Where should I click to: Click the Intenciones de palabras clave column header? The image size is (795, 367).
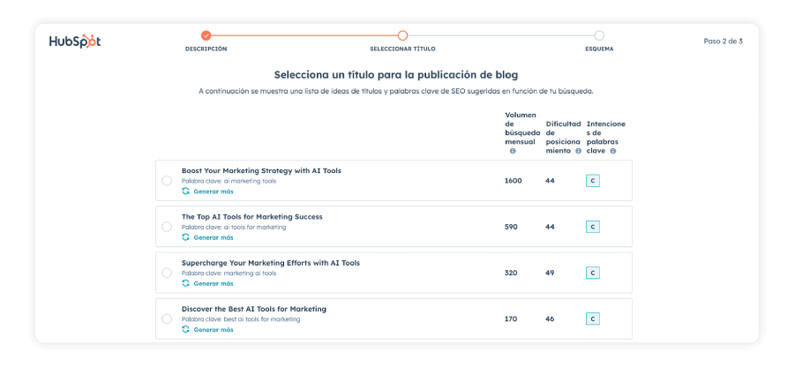point(606,138)
